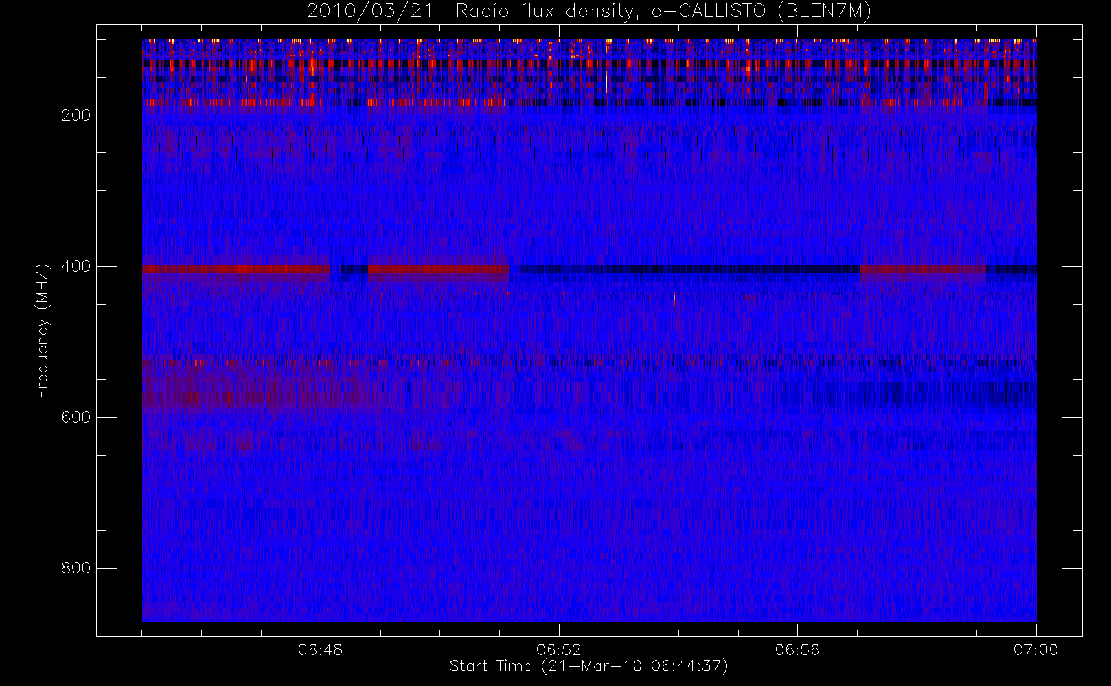
Task: Click the 06:48 time axis label
Action: 321,650
